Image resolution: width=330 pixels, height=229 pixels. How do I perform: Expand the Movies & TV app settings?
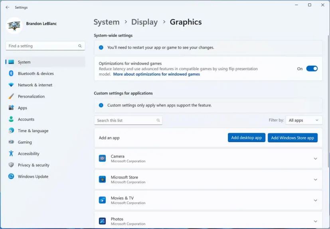tap(315, 200)
